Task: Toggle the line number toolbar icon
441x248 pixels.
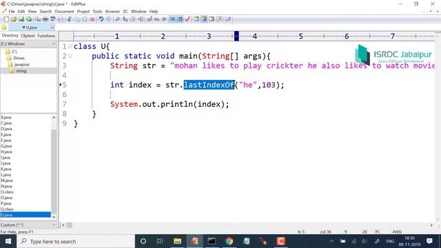Action: [180, 19]
